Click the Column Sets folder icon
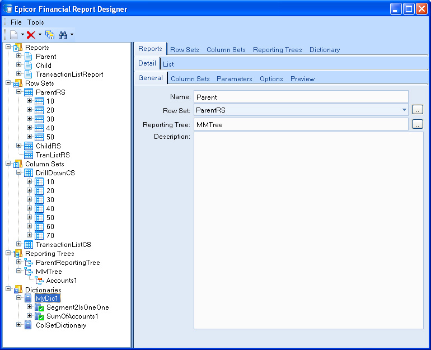 [x=18, y=164]
